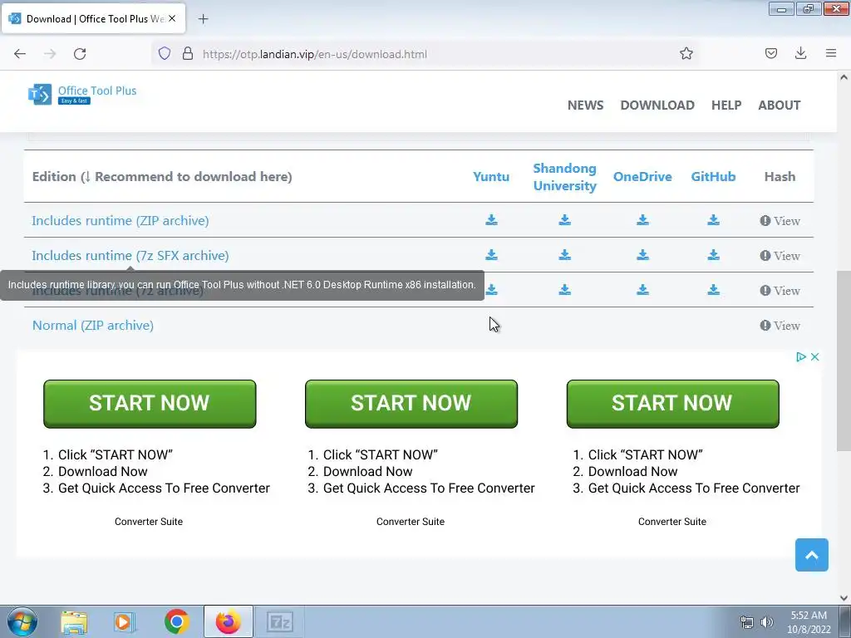This screenshot has width=851, height=638.
Task: Open Google Chrome from the taskbar
Action: 176,622
